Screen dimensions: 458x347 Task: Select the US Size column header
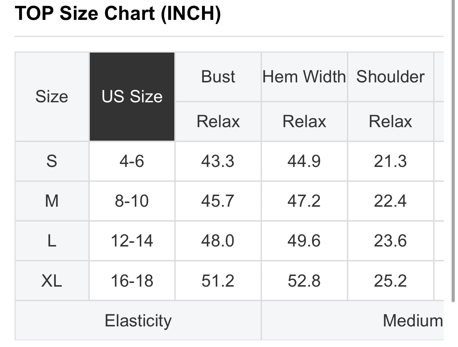tap(132, 97)
